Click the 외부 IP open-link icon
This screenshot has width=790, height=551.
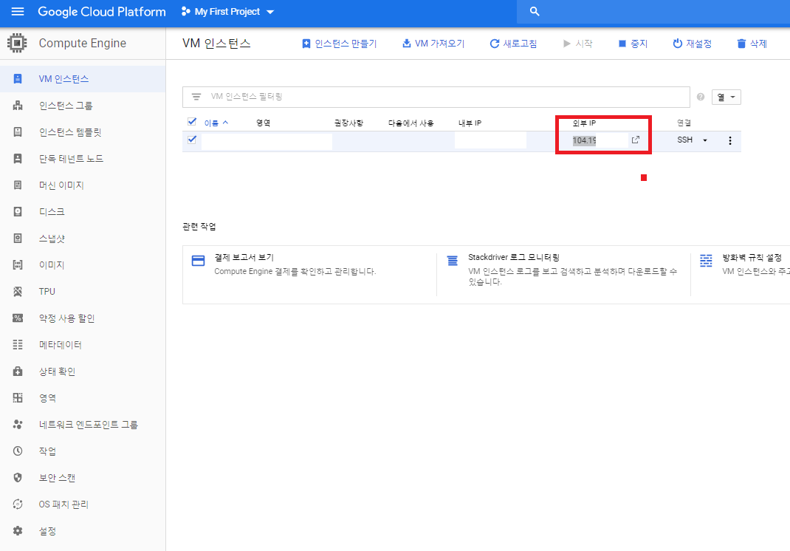point(636,140)
